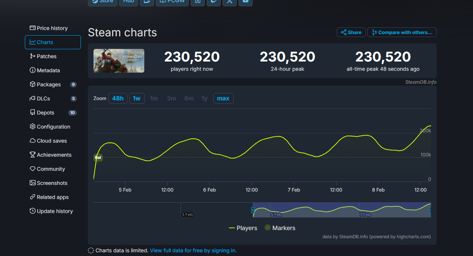Click the Rel marker on chart
Screen dimensions: 473x256
[98, 157]
